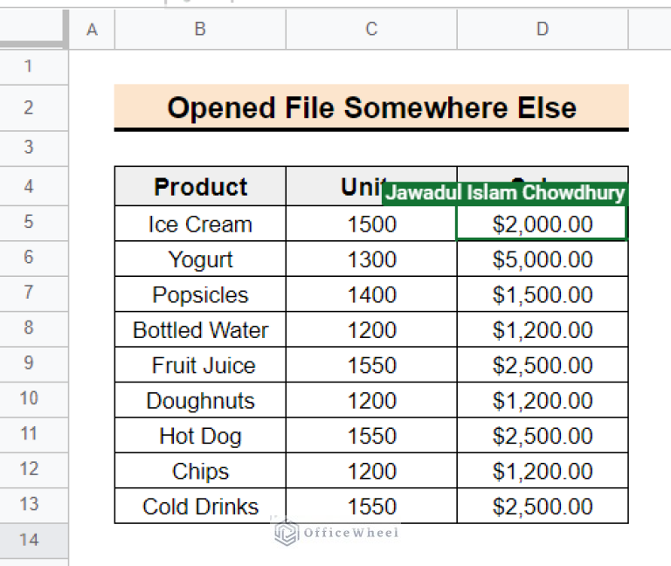Click row 5 header
Viewport: 671px width, 566px height.
(x=29, y=222)
